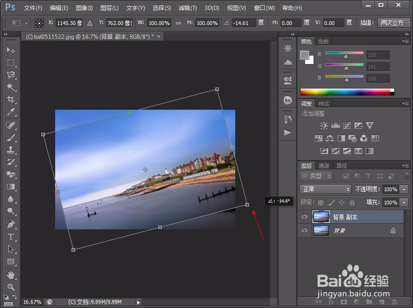This screenshot has width=413, height=308.
Task: Select the Dodge tool
Action: click(x=11, y=211)
